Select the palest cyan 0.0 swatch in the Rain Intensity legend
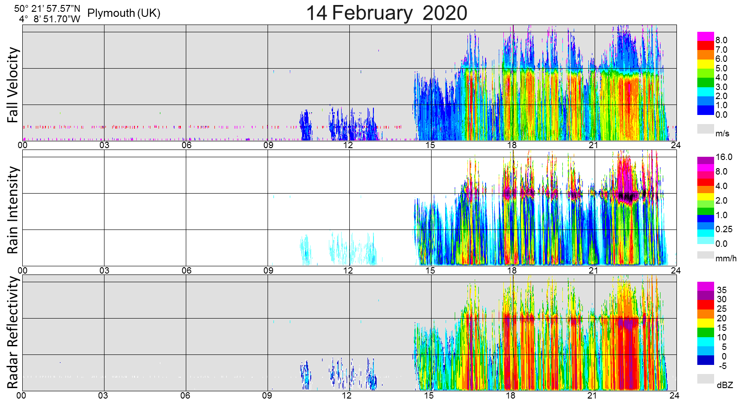The image size is (745, 409). pos(705,240)
